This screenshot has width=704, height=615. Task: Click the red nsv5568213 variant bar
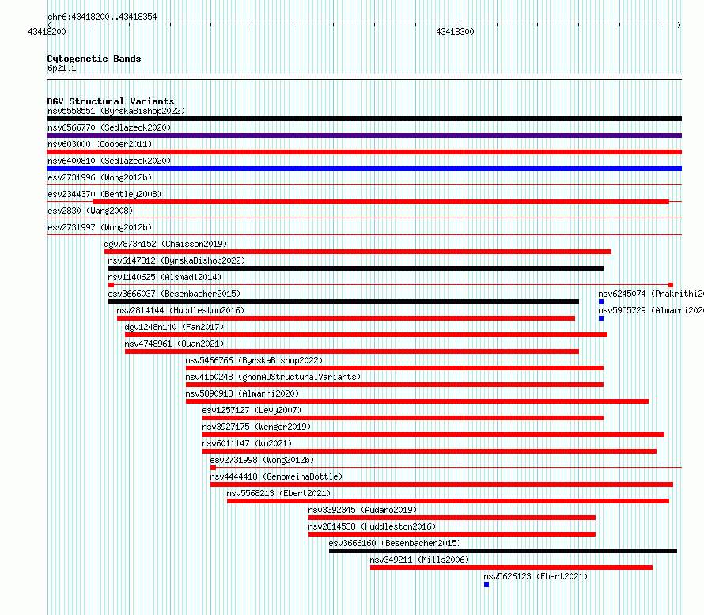pyautogui.click(x=448, y=501)
